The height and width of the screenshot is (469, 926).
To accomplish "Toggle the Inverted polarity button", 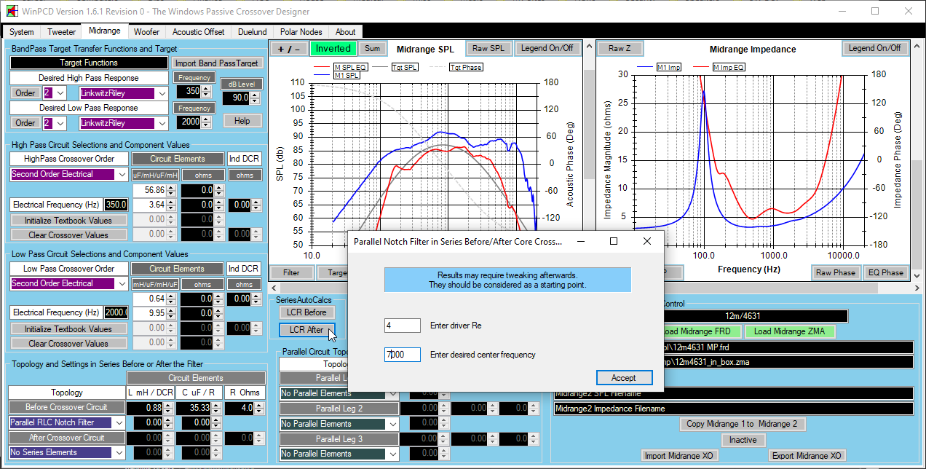I will 333,49.
